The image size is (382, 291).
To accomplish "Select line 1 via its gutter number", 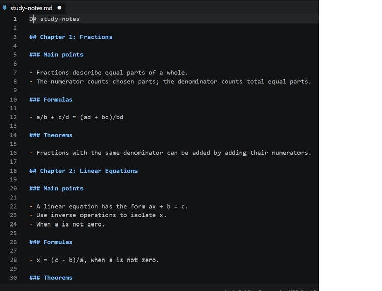I will tap(15, 19).
